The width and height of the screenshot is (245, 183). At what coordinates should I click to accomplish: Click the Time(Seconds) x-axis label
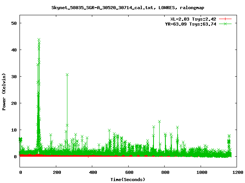(128, 180)
